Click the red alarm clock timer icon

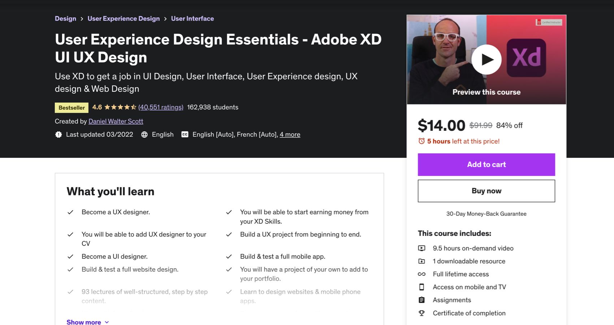(421, 141)
